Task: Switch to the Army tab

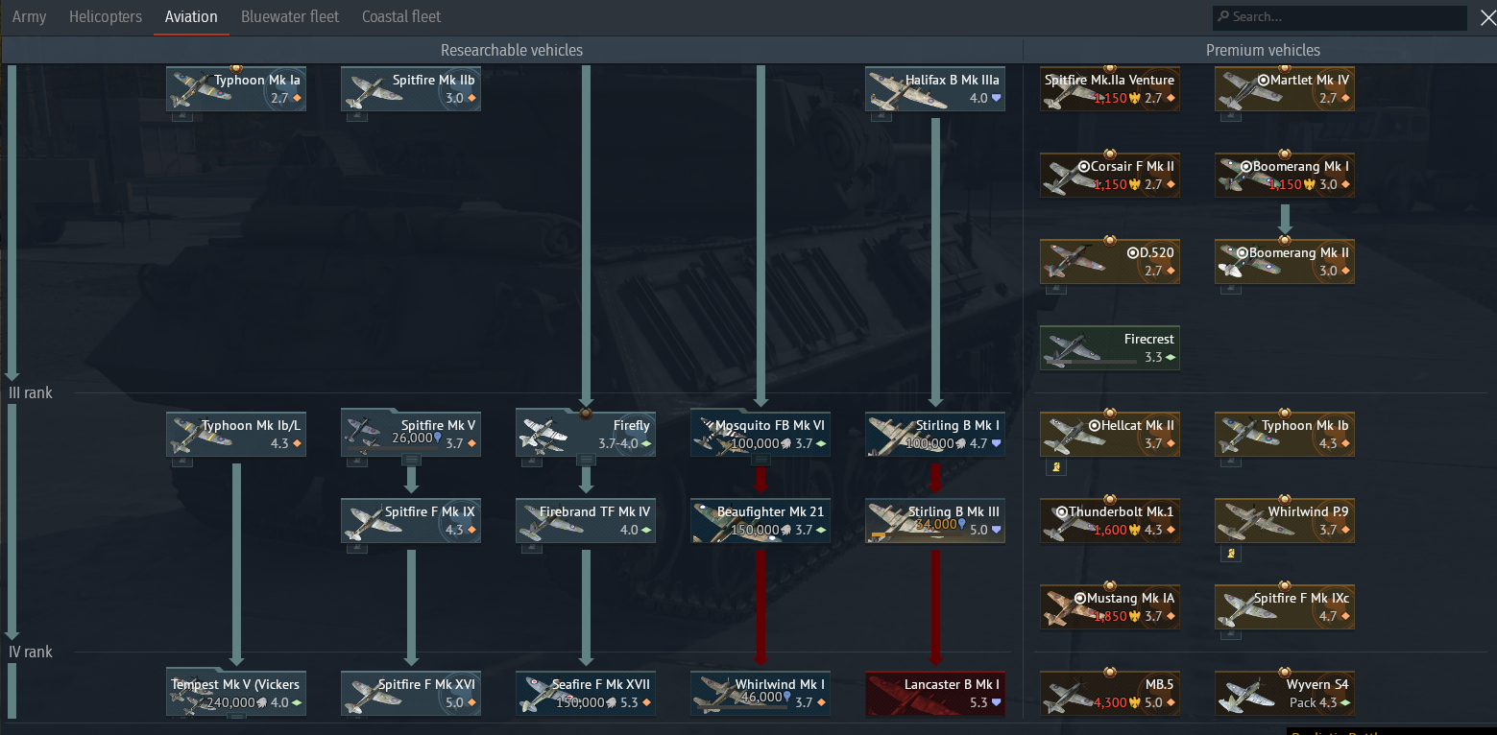Action: (x=29, y=16)
